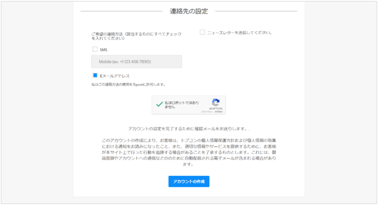Image resolution: width=378 pixels, height=205 pixels.
Task: Click the 私はロボットではありません text
Action: point(181,104)
